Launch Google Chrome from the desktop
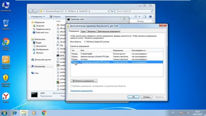 point(6,44)
